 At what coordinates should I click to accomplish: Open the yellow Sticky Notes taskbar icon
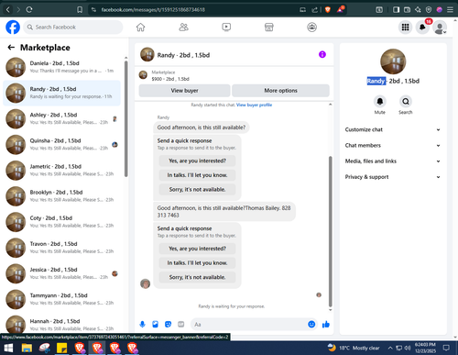point(62,348)
